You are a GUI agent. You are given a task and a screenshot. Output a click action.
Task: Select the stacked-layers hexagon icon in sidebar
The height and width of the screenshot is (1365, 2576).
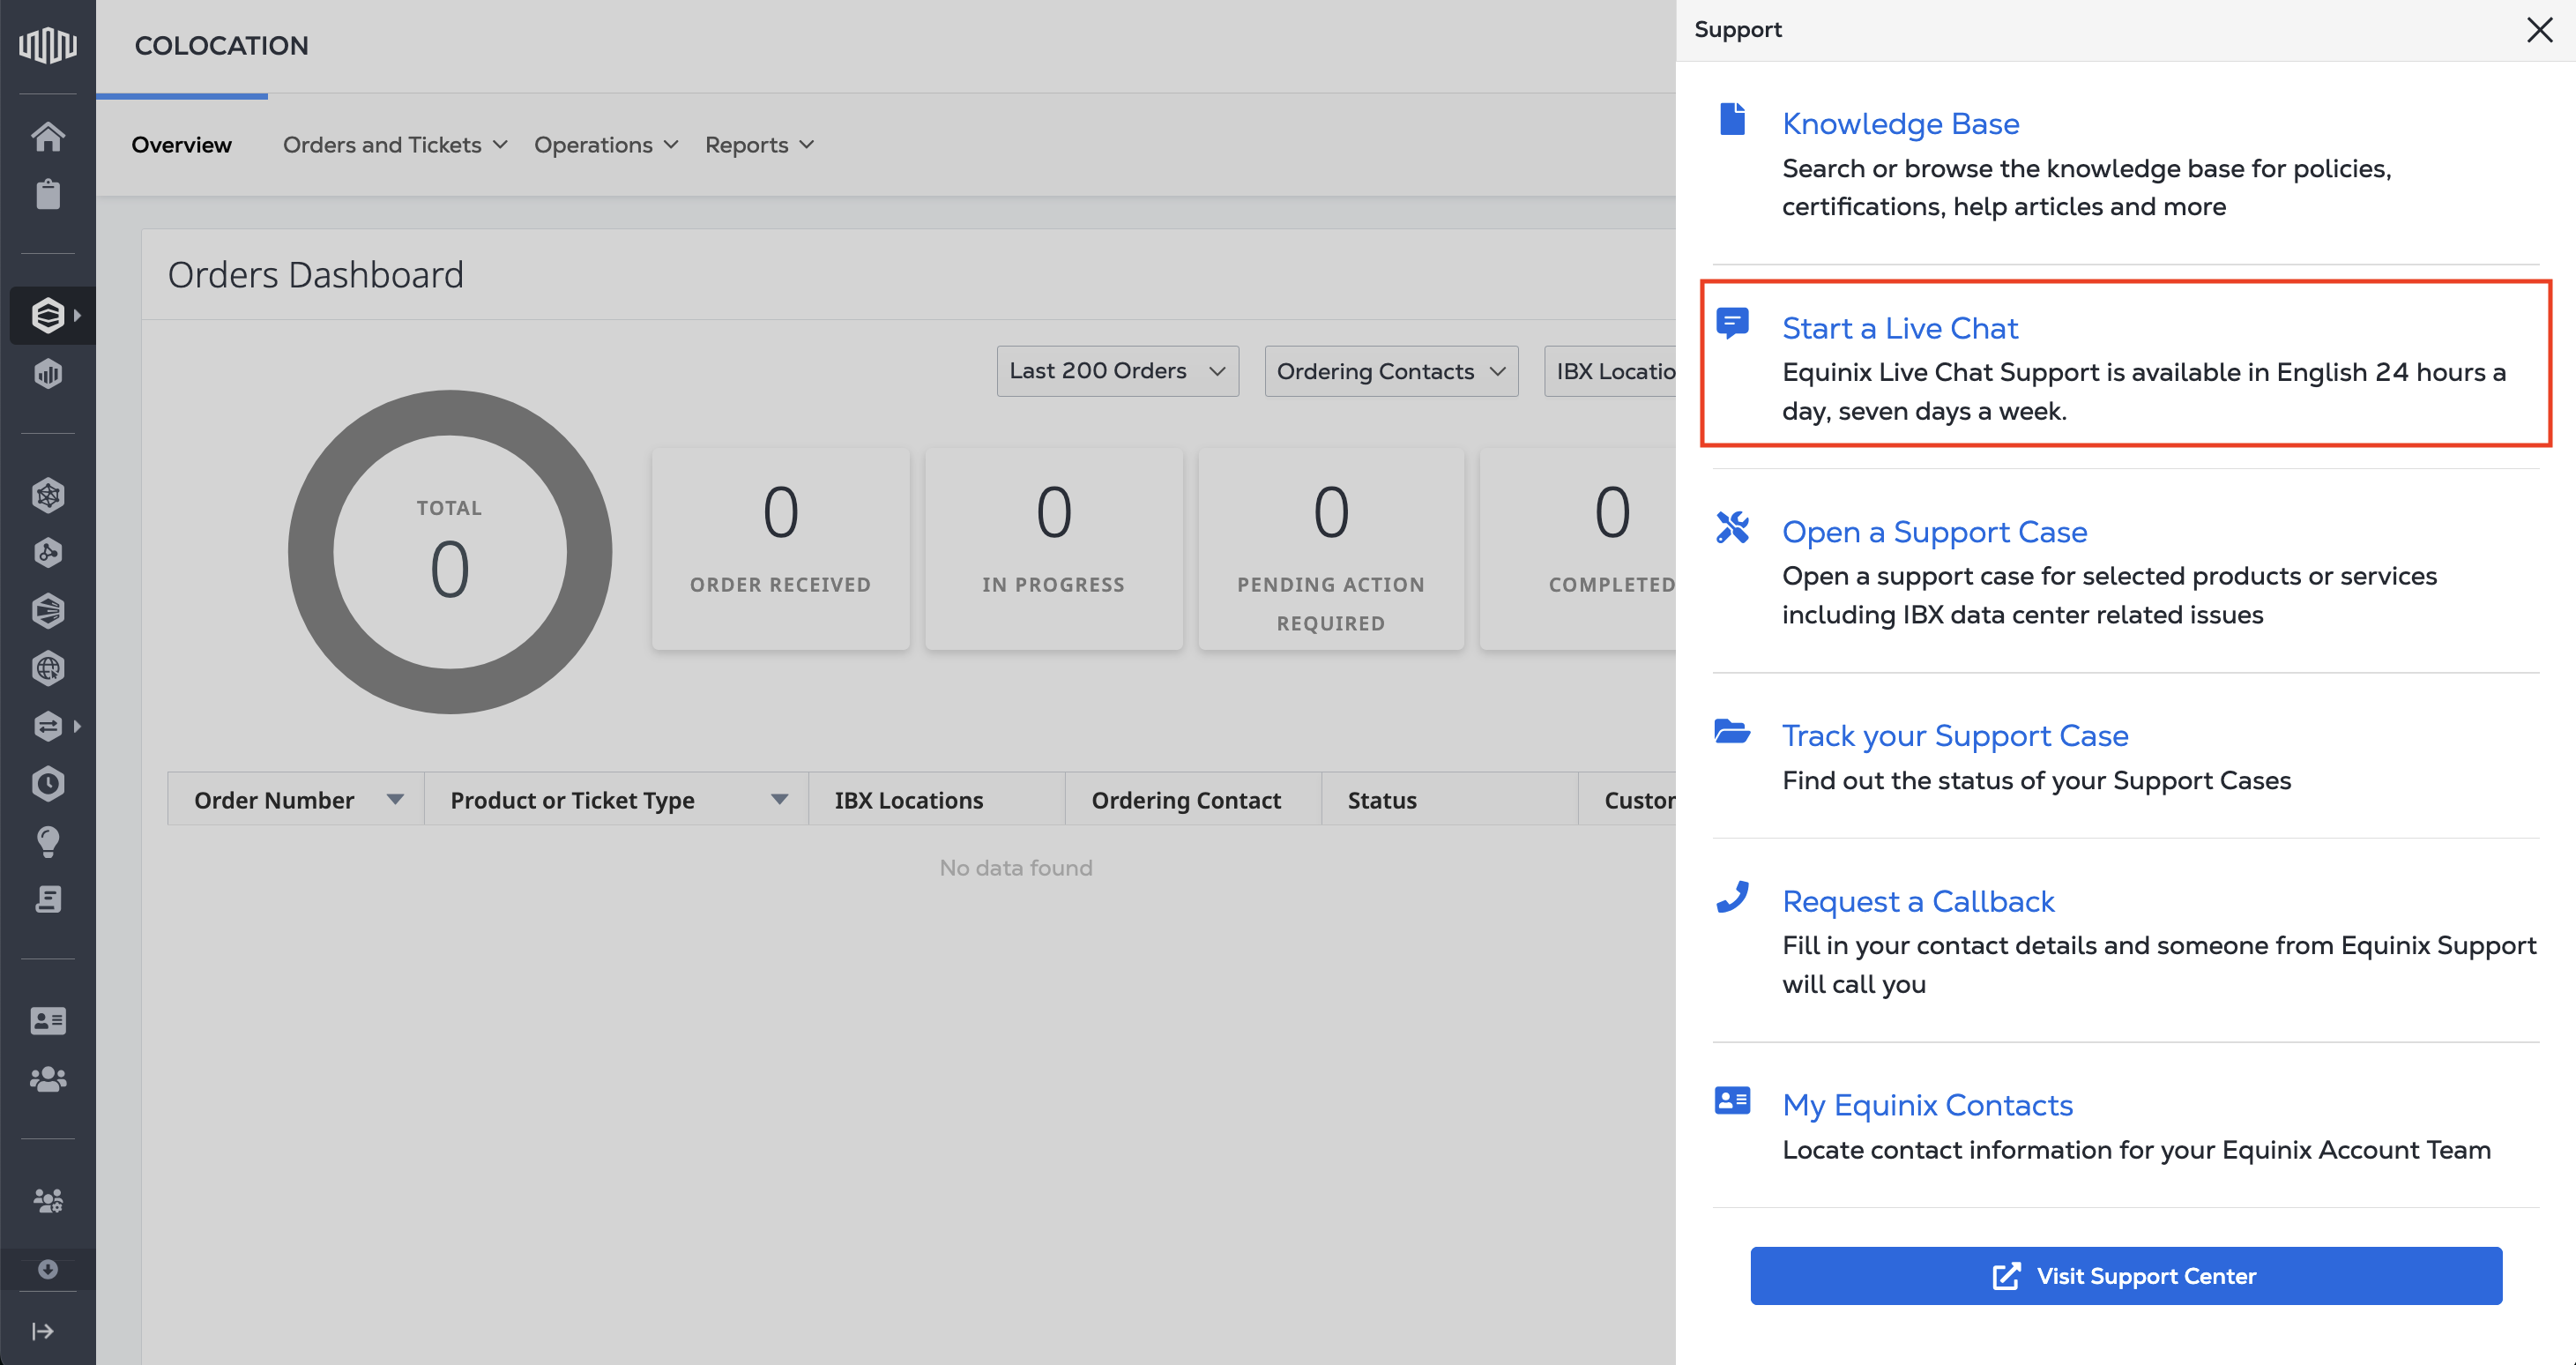click(x=47, y=315)
